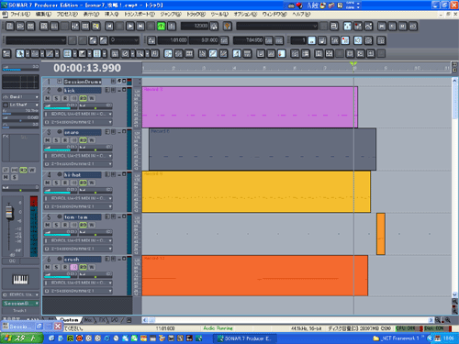The image size is (459, 344).
Task: Mute the hi-hat track
Action: click(x=48, y=183)
